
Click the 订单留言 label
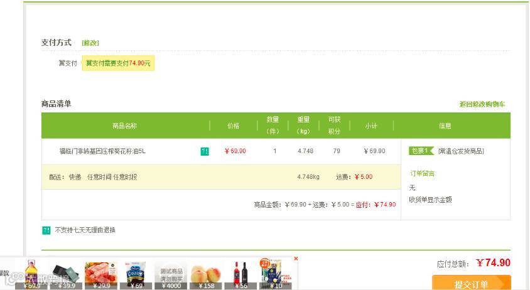coord(422,173)
